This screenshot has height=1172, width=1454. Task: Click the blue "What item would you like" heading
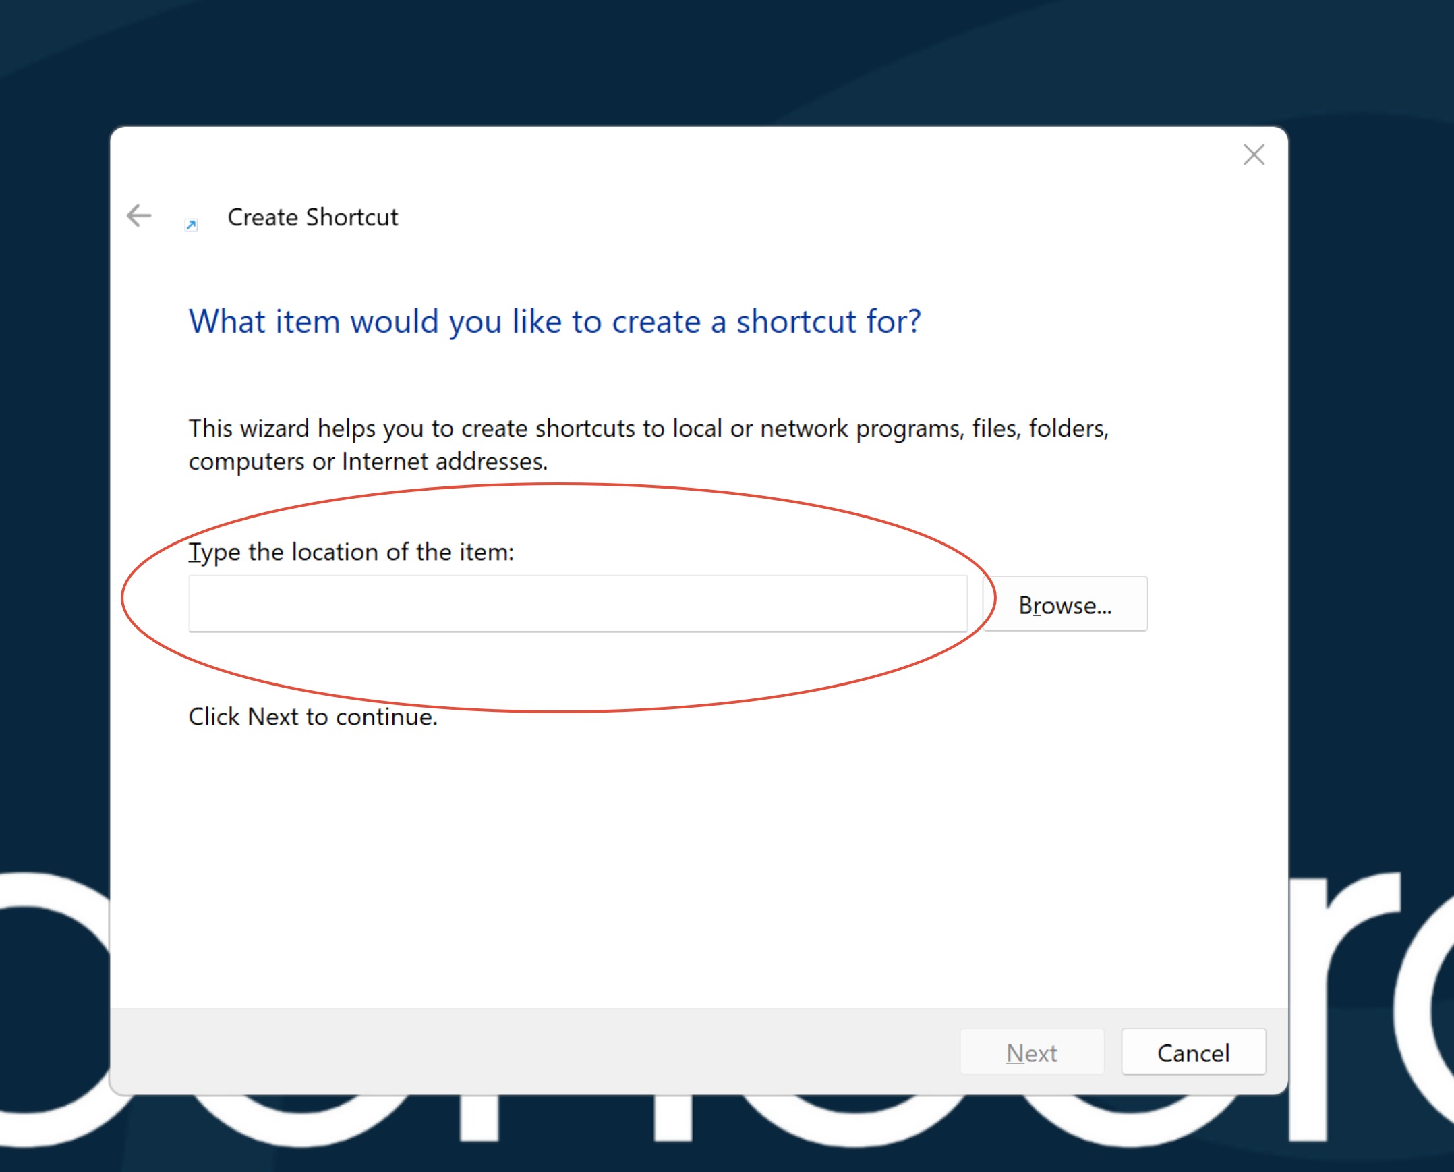(x=554, y=321)
